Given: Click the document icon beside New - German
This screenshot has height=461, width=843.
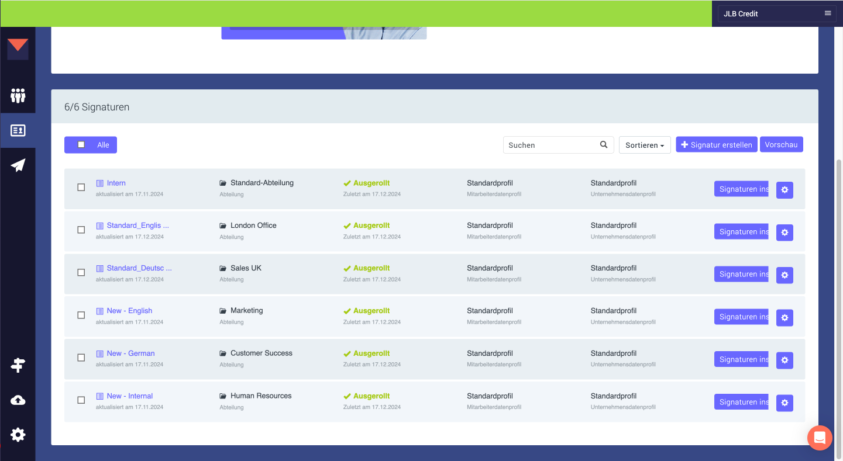Looking at the screenshot, I should tap(99, 353).
